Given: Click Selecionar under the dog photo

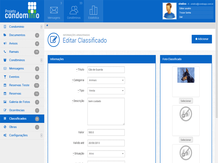Looking at the screenshot, I should point(186,101).
